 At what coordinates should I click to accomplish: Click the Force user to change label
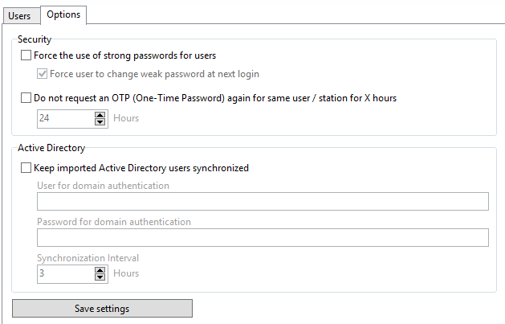[x=155, y=74]
